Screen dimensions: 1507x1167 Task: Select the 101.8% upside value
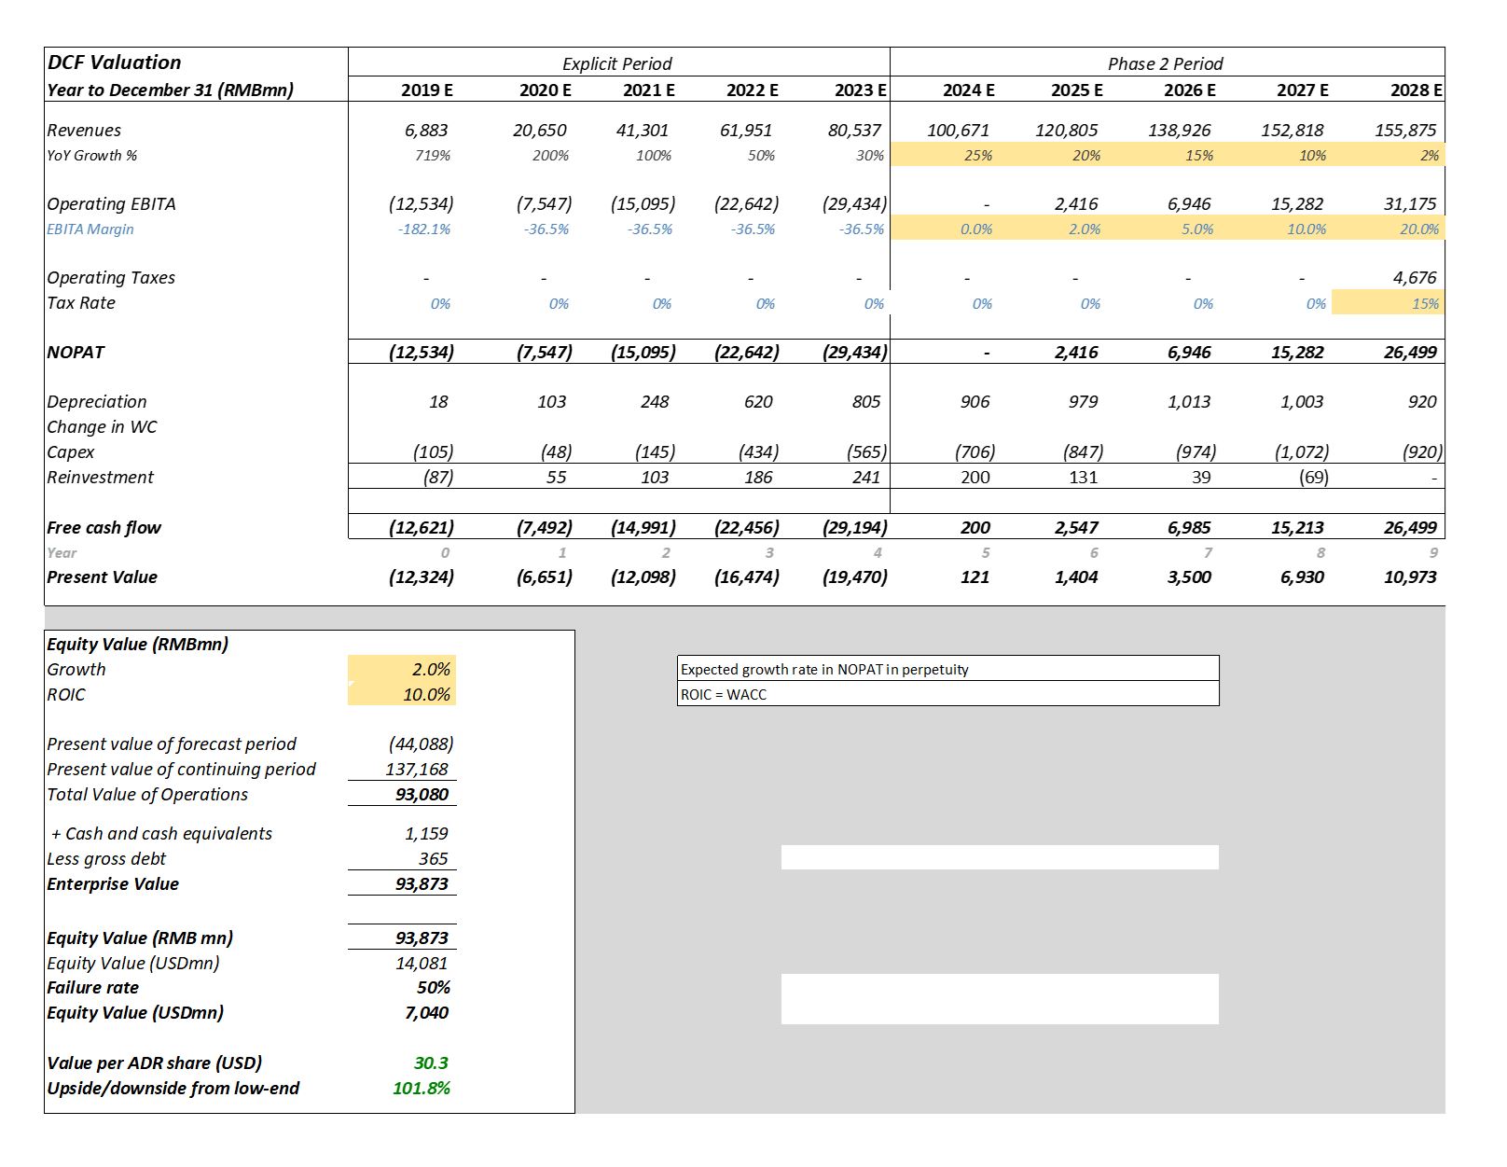tap(422, 1088)
